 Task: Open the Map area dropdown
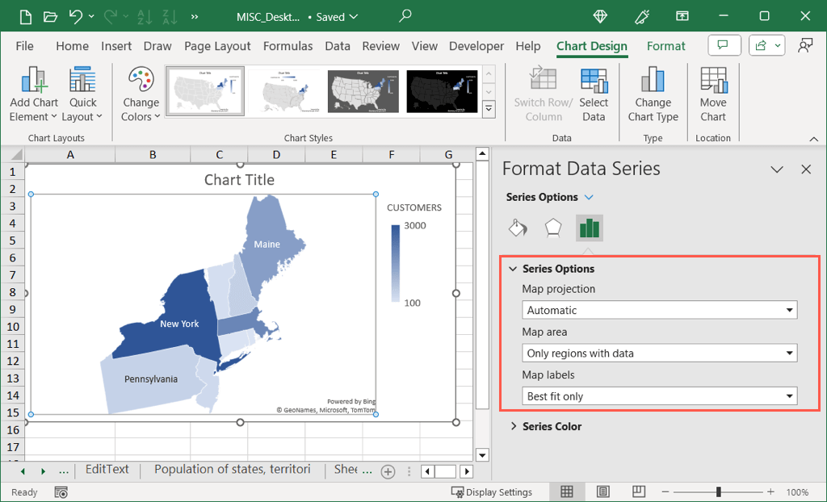(x=659, y=353)
